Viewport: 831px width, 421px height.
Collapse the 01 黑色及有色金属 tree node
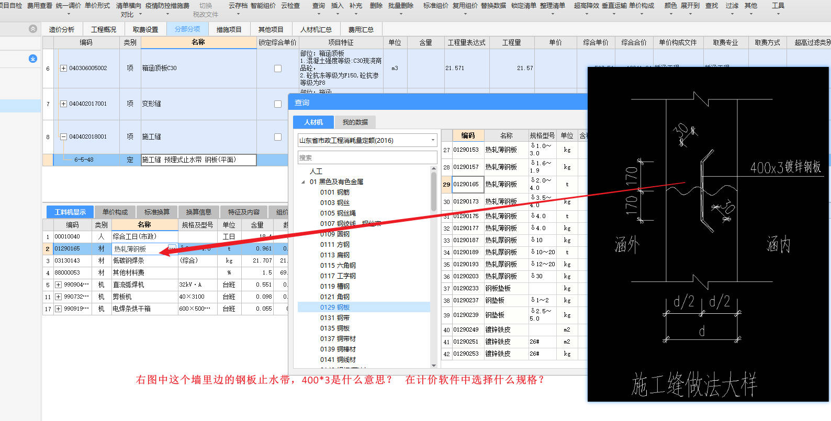(303, 182)
